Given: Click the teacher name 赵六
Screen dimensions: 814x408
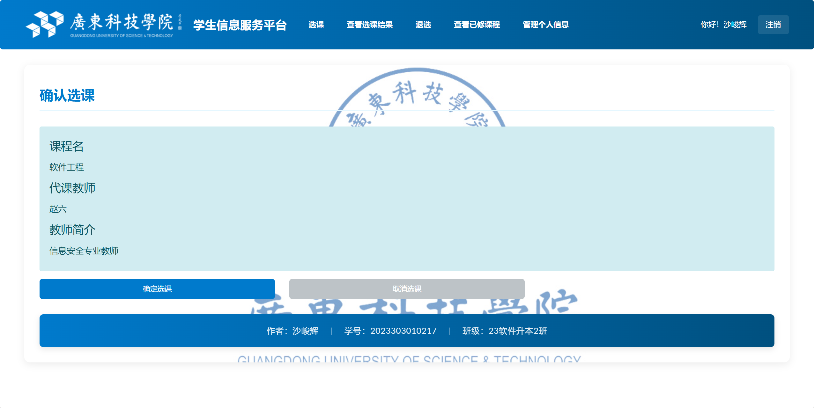Looking at the screenshot, I should (x=58, y=209).
